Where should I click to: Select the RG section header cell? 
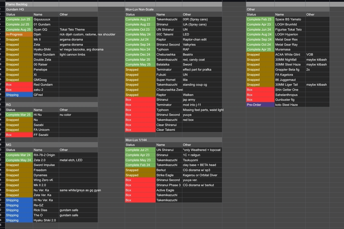click(x=51, y=105)
